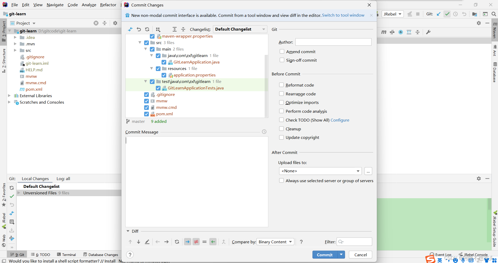Open the Changelist dropdown
498x263 pixels.
tap(240, 29)
